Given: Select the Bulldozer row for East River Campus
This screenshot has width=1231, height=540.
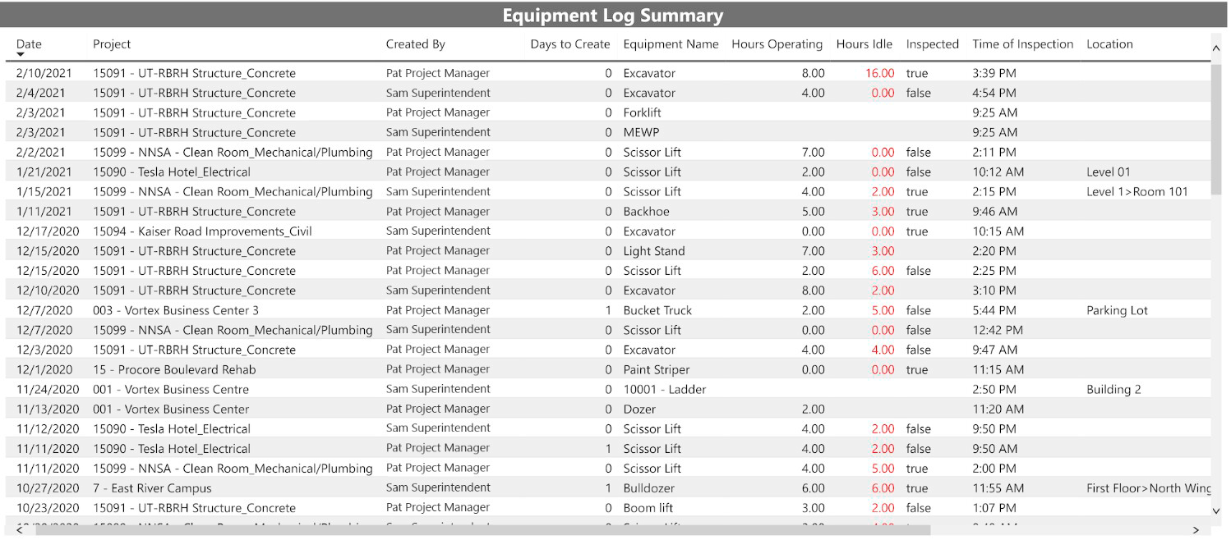Looking at the screenshot, I should click(x=329, y=487).
